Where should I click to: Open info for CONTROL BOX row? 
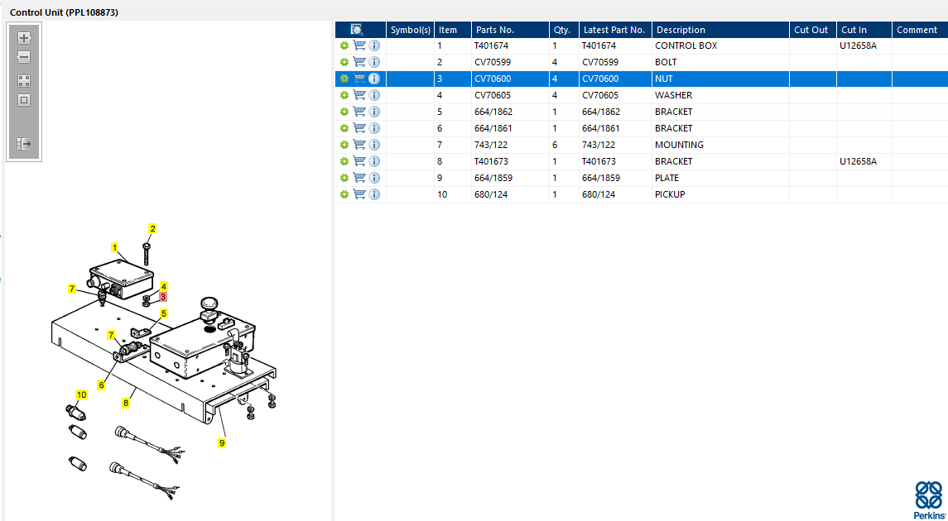click(x=374, y=45)
